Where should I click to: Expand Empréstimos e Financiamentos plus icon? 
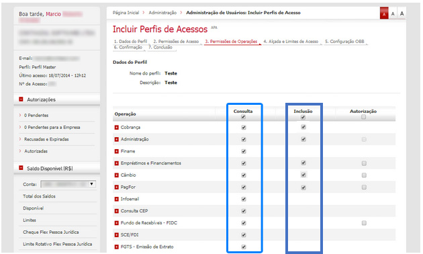coord(117,163)
